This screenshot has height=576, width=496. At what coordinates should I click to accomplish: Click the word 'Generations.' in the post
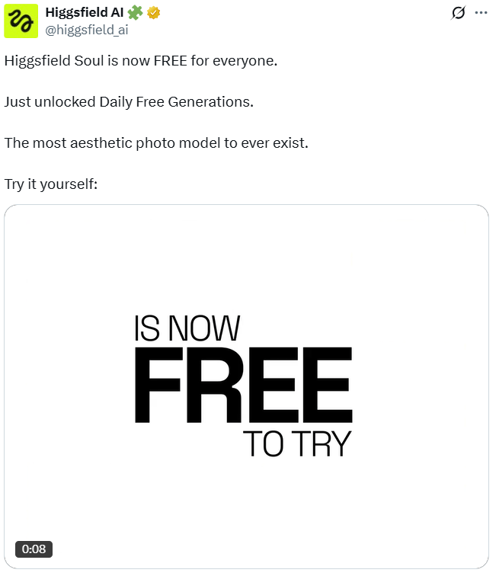click(211, 102)
